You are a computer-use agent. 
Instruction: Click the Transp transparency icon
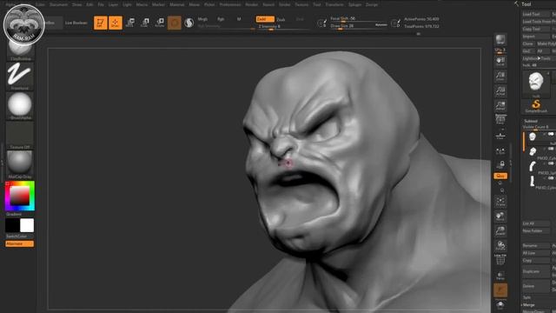coord(500,276)
